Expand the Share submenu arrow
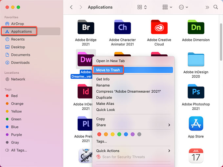The image size is (223, 167). (169, 125)
